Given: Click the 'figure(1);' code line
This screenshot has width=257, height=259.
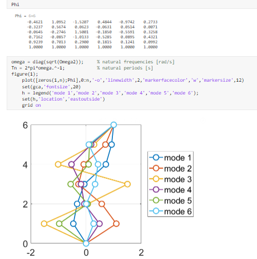Looking at the screenshot, I should point(24,74).
